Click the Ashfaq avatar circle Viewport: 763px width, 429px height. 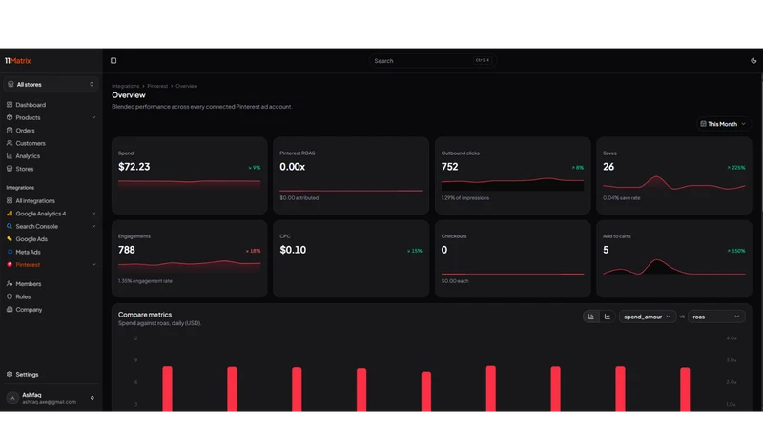(x=12, y=398)
